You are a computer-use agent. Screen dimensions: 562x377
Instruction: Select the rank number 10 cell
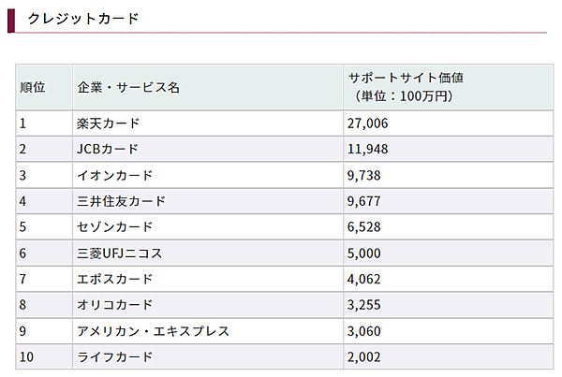coord(26,357)
